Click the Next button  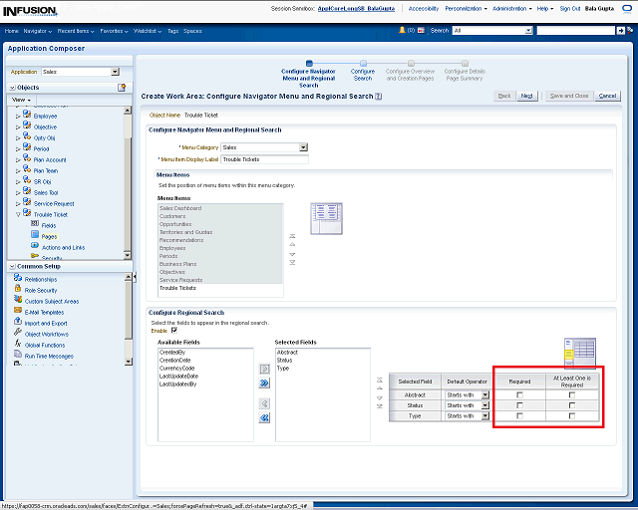[527, 96]
